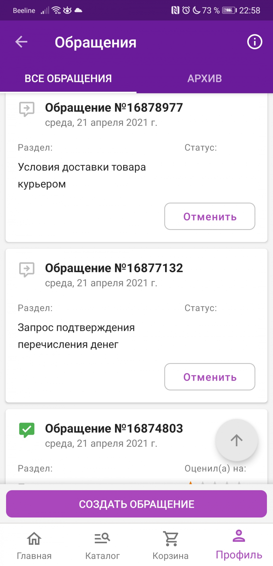The image size is (273, 566).
Task: Tap message icon of request №16878977
Action: click(27, 109)
